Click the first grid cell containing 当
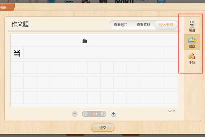205x137 pixels. point(17,53)
